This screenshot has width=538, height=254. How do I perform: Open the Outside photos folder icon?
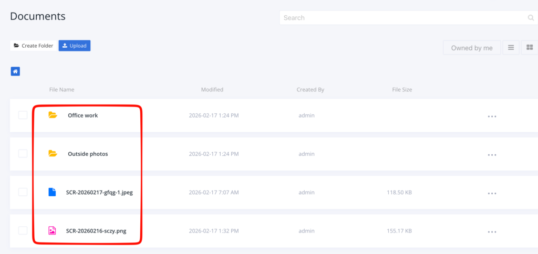[x=53, y=154]
